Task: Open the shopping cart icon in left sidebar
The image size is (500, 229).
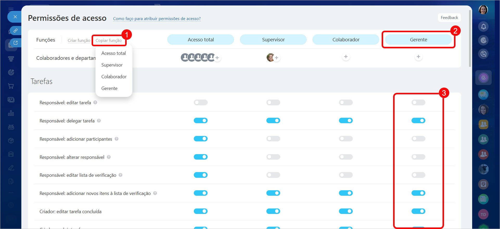Action: [11, 86]
